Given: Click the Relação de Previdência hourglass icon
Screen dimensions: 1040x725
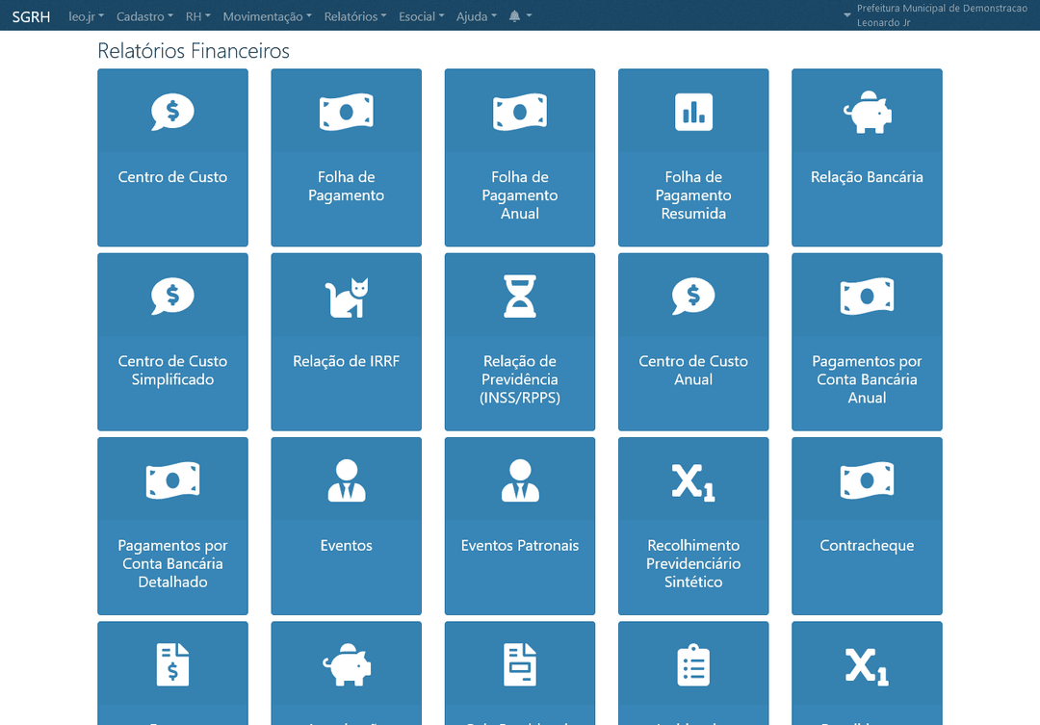Looking at the screenshot, I should click(x=520, y=296).
